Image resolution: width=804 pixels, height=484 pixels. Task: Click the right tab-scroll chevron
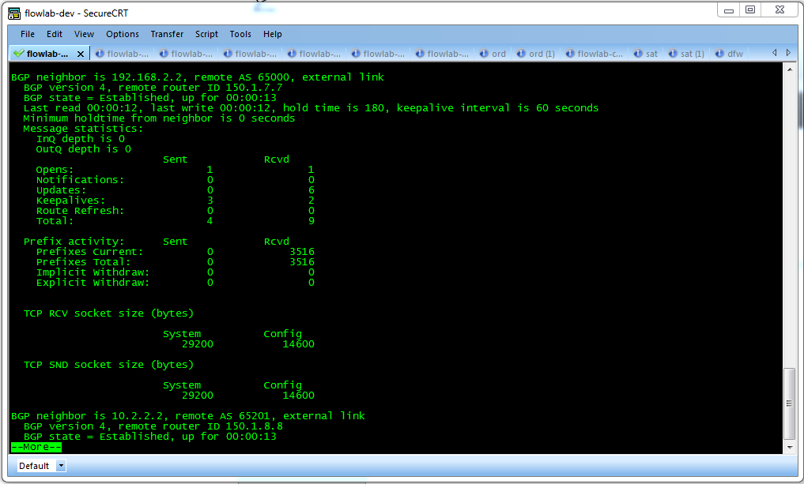(788, 53)
